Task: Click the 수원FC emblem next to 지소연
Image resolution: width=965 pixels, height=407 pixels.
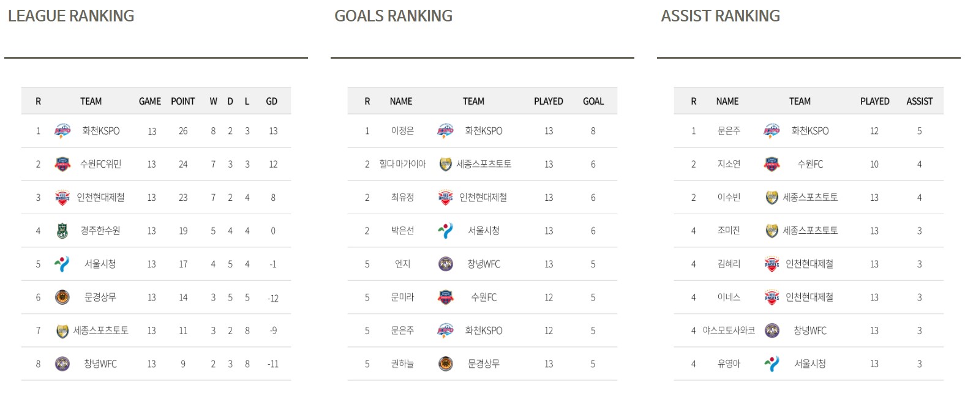Action: tap(772, 164)
